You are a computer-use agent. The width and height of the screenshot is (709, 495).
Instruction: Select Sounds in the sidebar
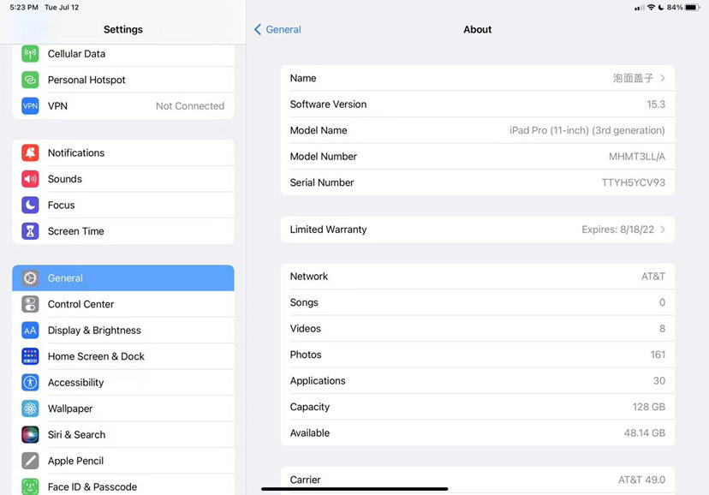tap(123, 179)
